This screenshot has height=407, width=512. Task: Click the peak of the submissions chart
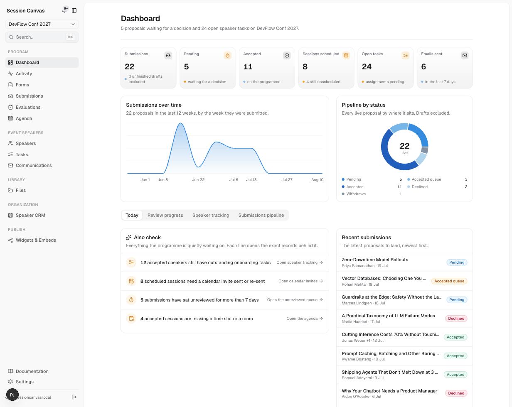tap(180, 123)
